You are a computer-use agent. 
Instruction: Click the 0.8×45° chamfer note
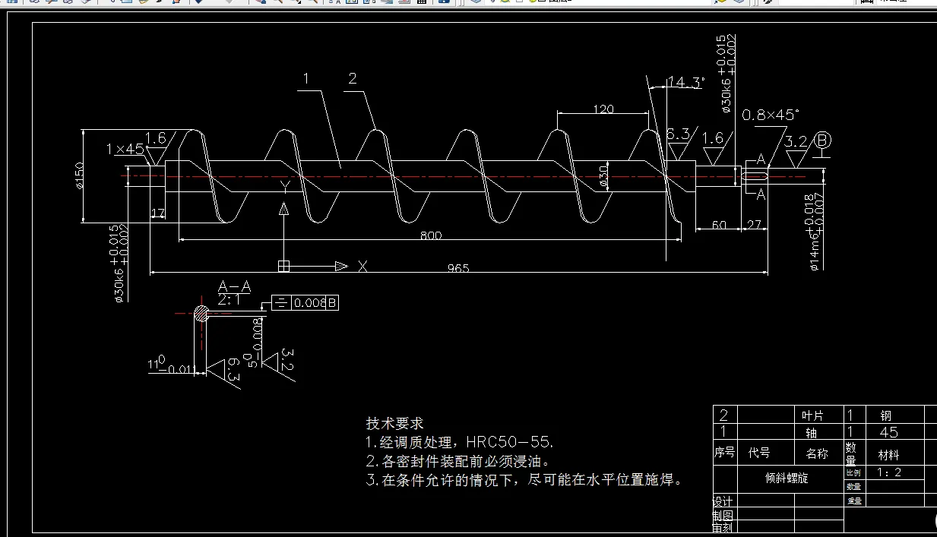771,115
